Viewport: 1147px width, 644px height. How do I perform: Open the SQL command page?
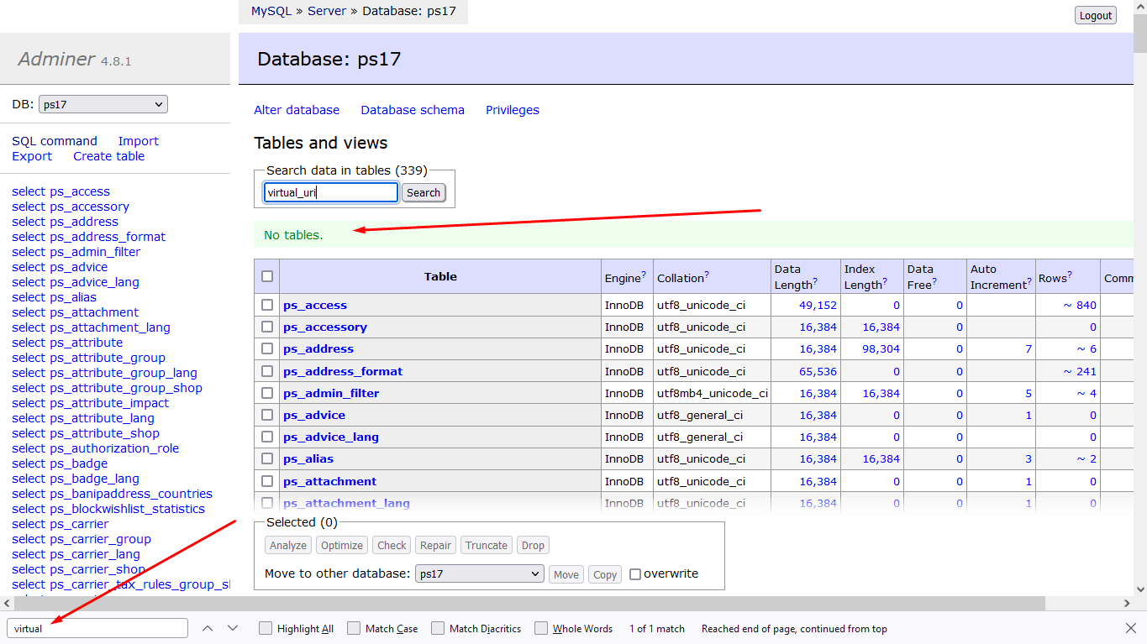point(55,141)
